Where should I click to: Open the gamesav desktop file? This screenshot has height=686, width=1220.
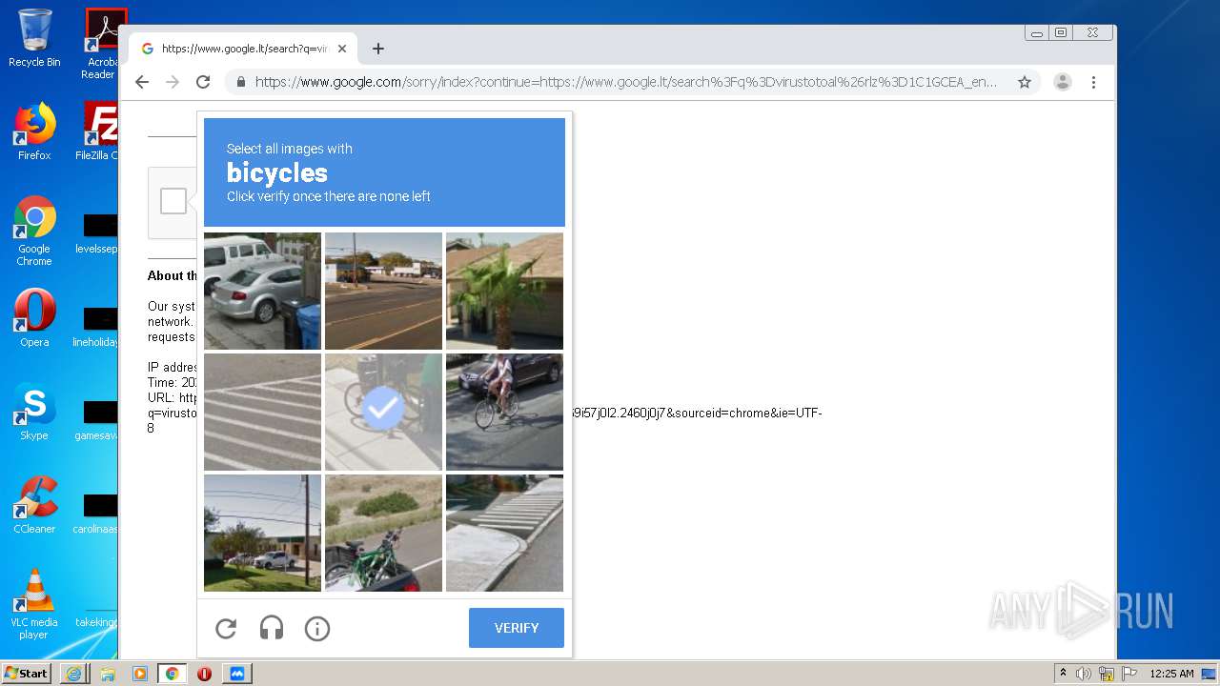tap(98, 419)
